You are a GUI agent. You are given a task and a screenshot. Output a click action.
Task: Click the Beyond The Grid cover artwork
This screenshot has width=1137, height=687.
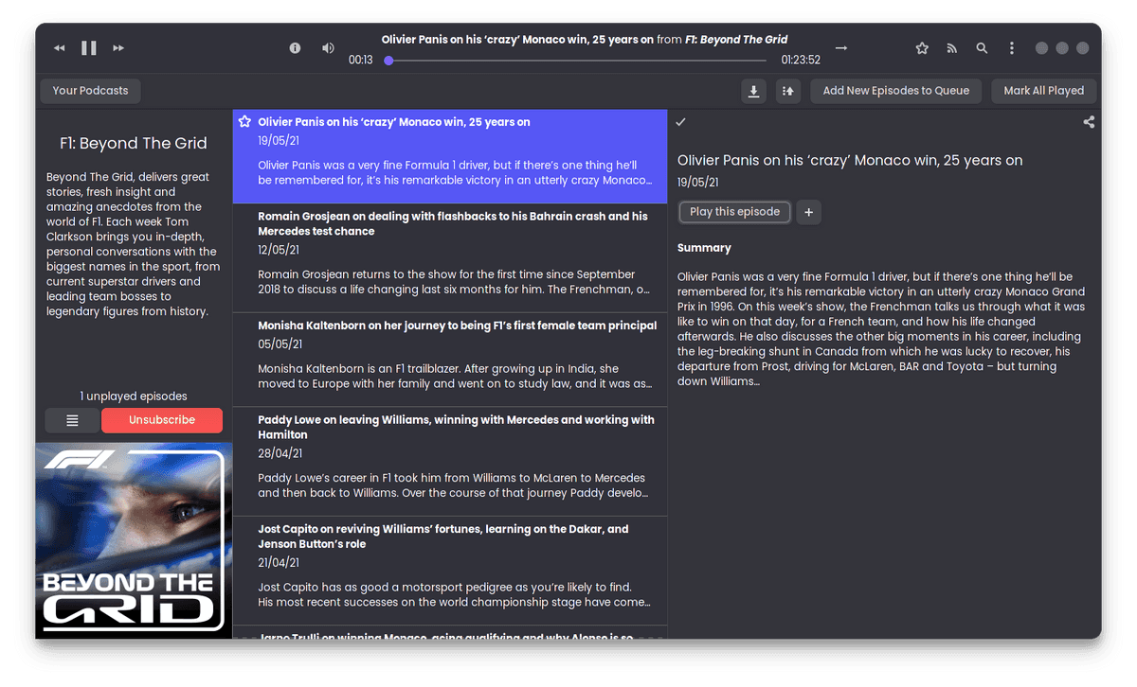click(x=134, y=540)
